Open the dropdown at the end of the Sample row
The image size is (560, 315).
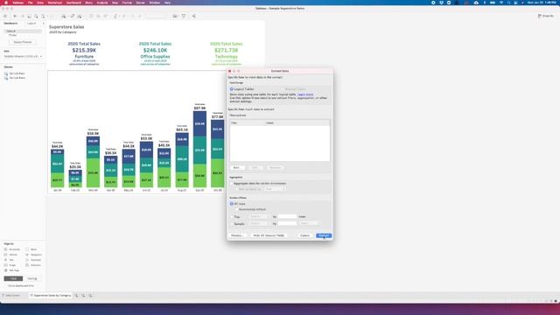coord(309,224)
